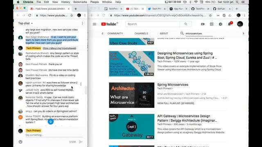The height and width of the screenshot is (147, 262).
Task: Open the View menu
Action: (x=55, y=2)
